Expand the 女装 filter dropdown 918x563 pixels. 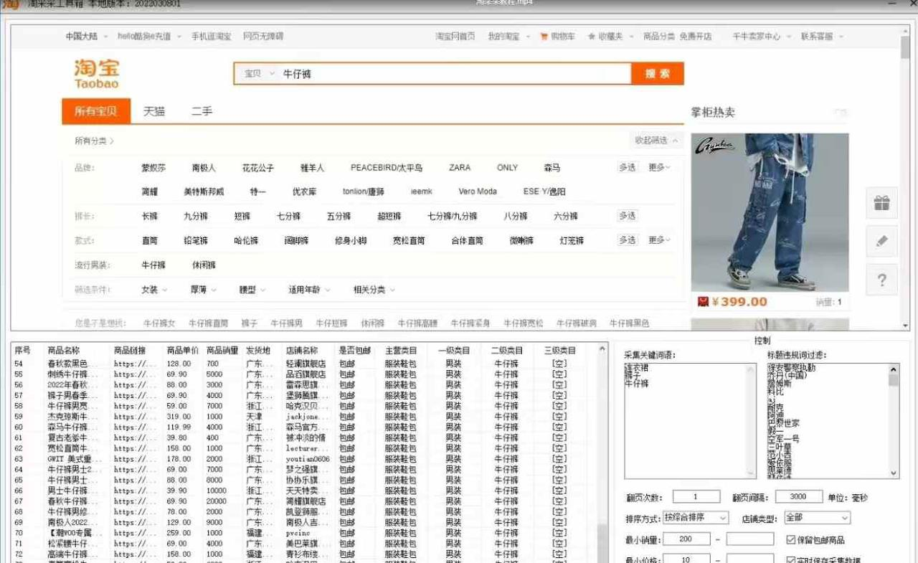154,290
